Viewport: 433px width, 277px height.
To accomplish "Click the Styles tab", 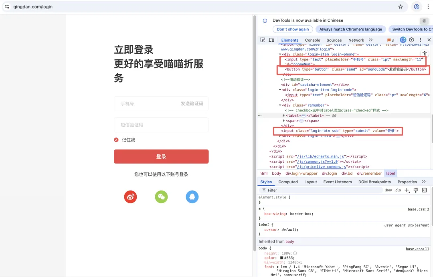I will tap(266, 182).
